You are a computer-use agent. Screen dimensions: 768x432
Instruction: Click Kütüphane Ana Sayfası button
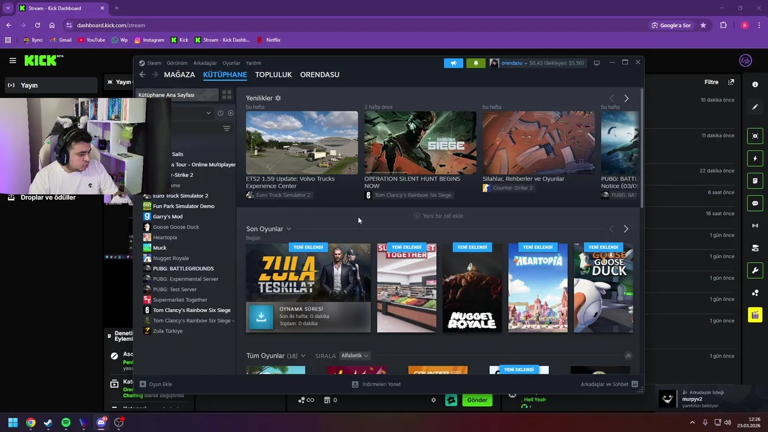[x=177, y=95]
